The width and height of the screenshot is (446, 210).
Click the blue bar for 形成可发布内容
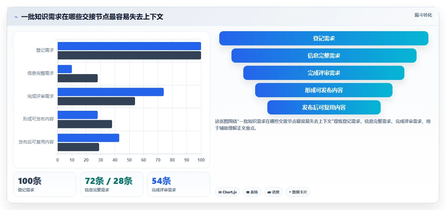(x=77, y=115)
